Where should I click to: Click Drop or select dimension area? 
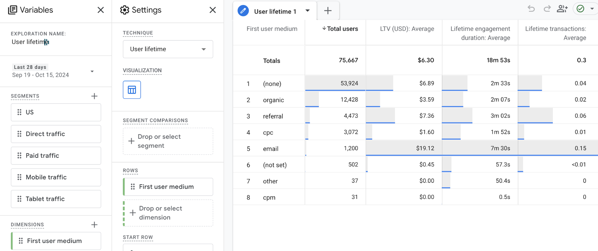click(168, 213)
